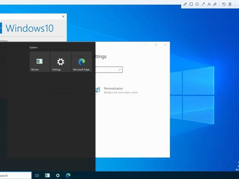Click the magnifier icon in Settings search
The image size is (239, 179).
click(x=119, y=70)
